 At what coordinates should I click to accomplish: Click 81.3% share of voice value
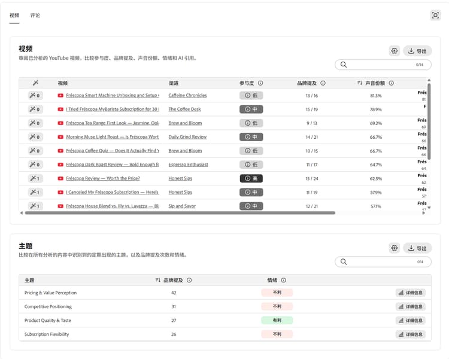pos(376,96)
